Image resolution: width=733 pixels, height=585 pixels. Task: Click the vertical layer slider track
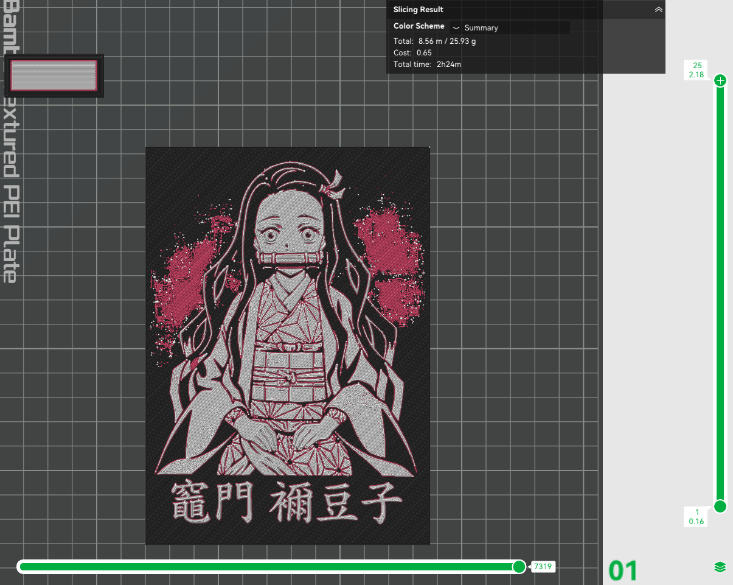720,293
